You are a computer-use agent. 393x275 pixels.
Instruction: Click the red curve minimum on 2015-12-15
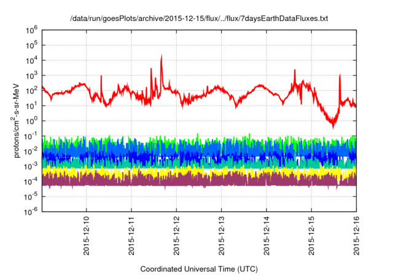pyautogui.click(x=333, y=126)
